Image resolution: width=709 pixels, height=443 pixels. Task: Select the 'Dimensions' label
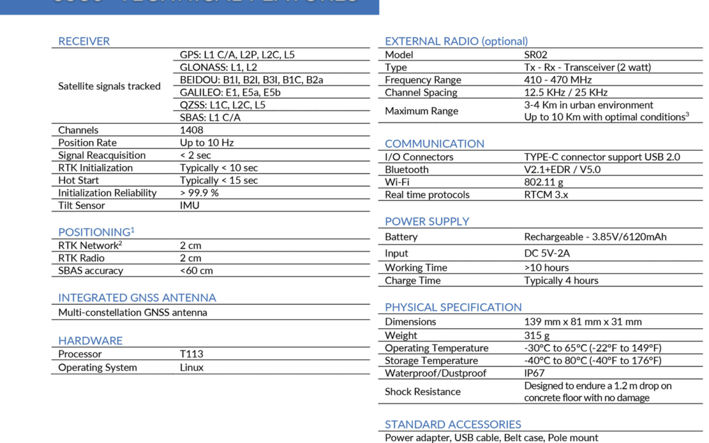[x=410, y=322]
